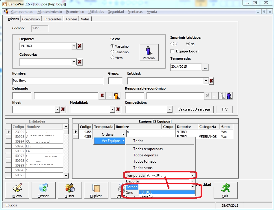This screenshot has height=210, width=274.
Task: Click the Grupo input field
Action: click(115, 81)
